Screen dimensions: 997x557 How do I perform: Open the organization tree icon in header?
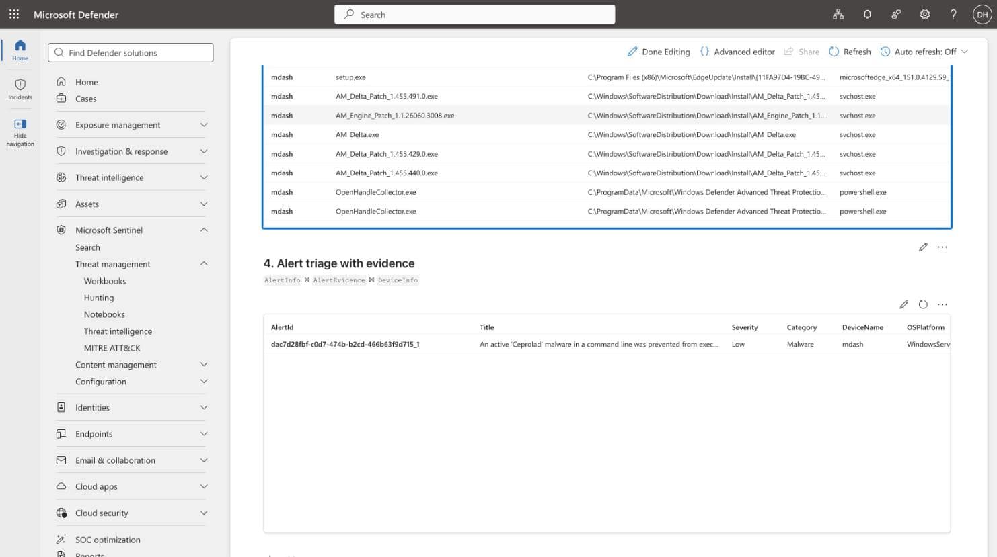(838, 14)
